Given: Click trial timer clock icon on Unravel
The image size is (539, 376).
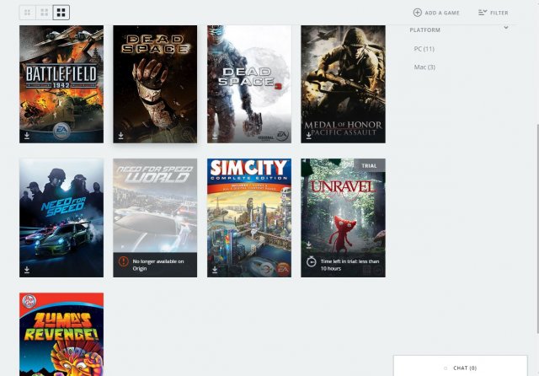Looking at the screenshot, I should pos(311,262).
